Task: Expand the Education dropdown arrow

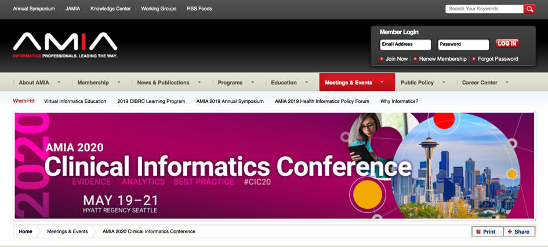Action: (307, 82)
